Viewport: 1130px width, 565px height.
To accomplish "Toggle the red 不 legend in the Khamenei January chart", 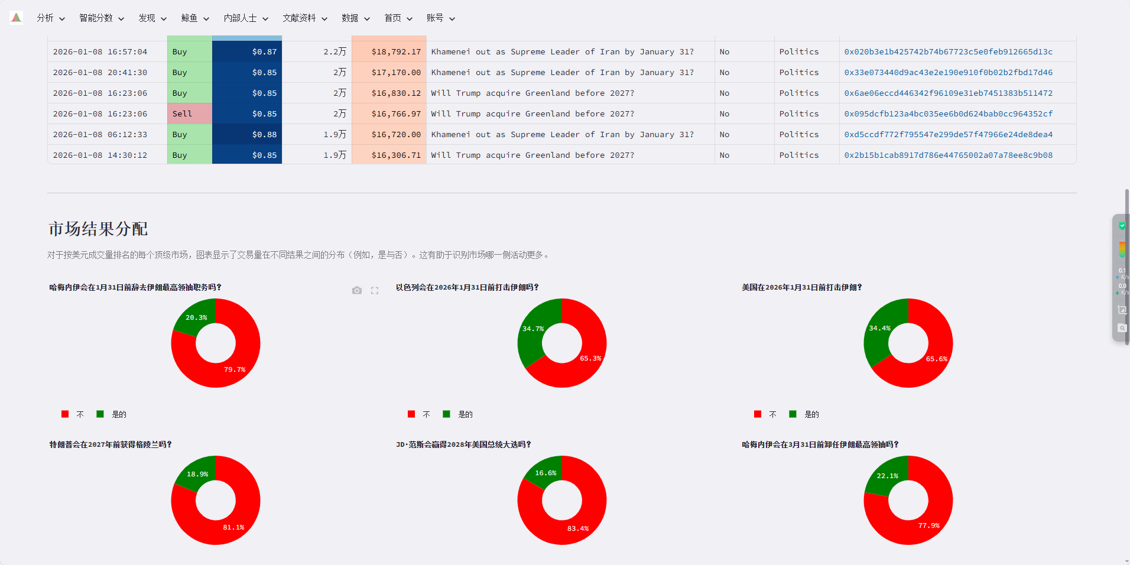I will click(x=73, y=414).
